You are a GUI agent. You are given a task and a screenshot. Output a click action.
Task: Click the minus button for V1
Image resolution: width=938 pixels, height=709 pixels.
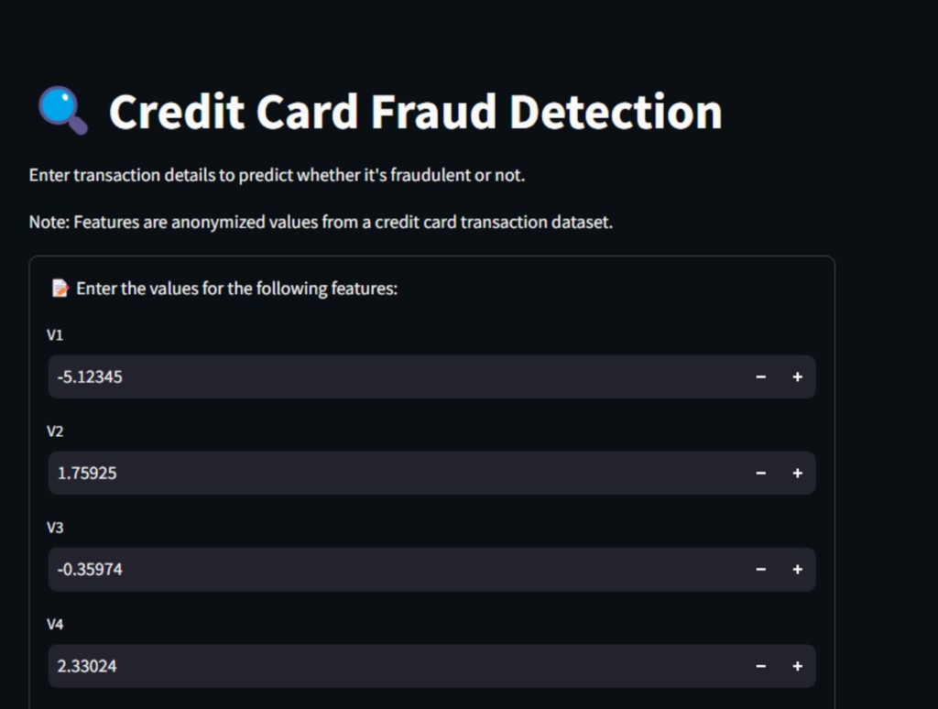[760, 376]
